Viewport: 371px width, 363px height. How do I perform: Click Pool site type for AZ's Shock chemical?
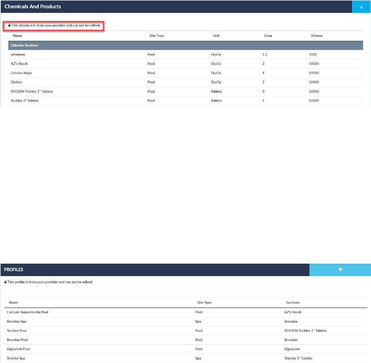[151, 64]
